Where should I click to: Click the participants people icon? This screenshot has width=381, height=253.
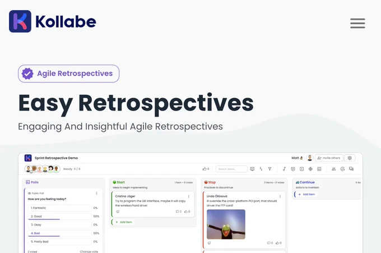click(333, 169)
